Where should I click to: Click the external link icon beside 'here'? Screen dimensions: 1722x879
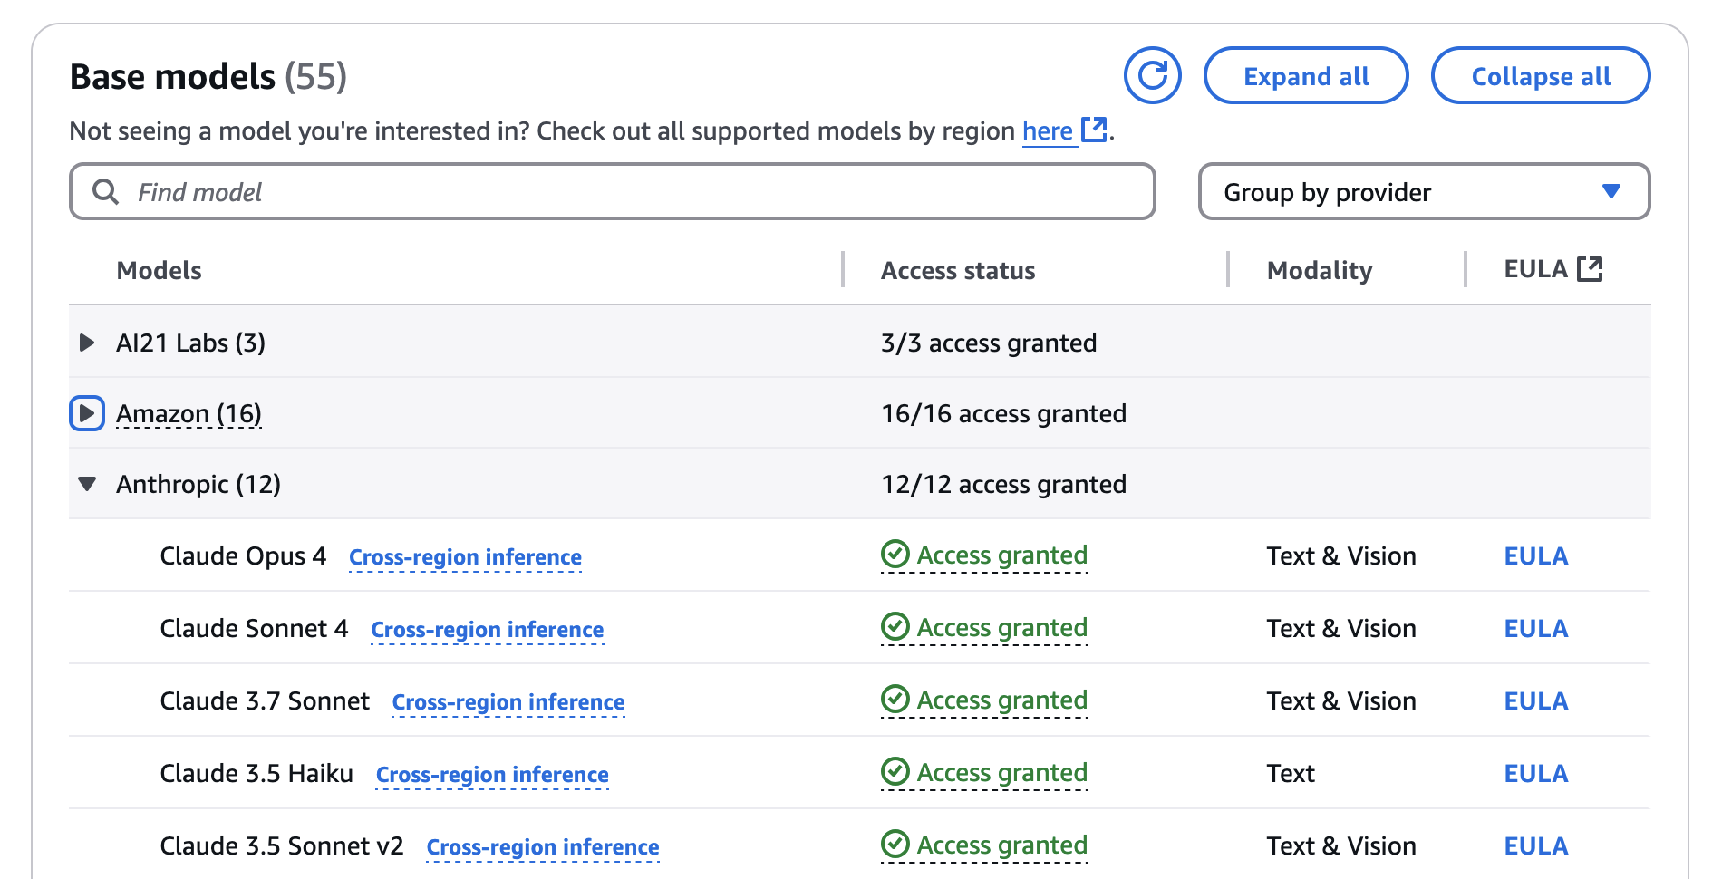pyautogui.click(x=1095, y=130)
